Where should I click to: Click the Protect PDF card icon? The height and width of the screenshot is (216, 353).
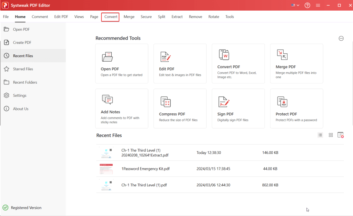pos(282,102)
